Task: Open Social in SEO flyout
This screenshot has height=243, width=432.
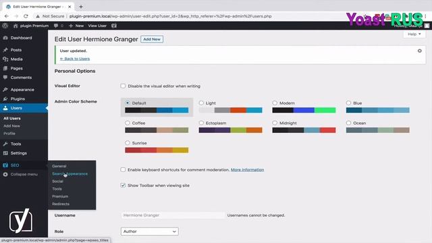Action: [x=57, y=182]
